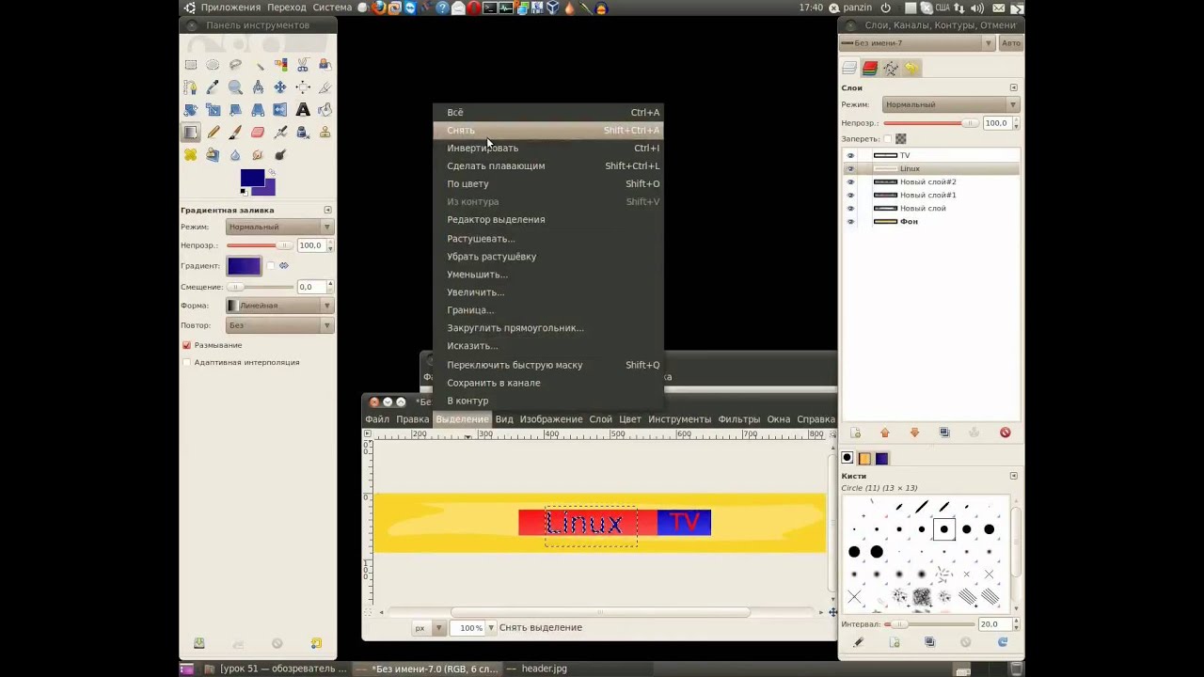Select the Bucket Fill tool
Viewport: 1204px width, 677px height.
[x=325, y=110]
